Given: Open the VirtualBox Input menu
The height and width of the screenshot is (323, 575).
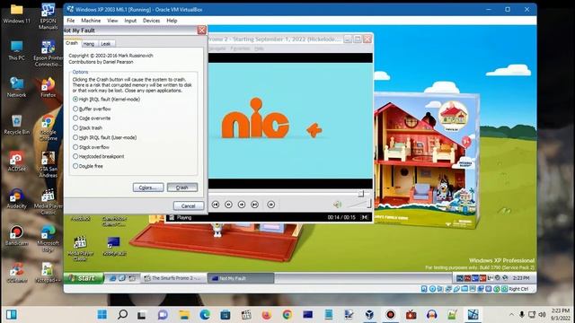Looking at the screenshot, I should (130, 21).
